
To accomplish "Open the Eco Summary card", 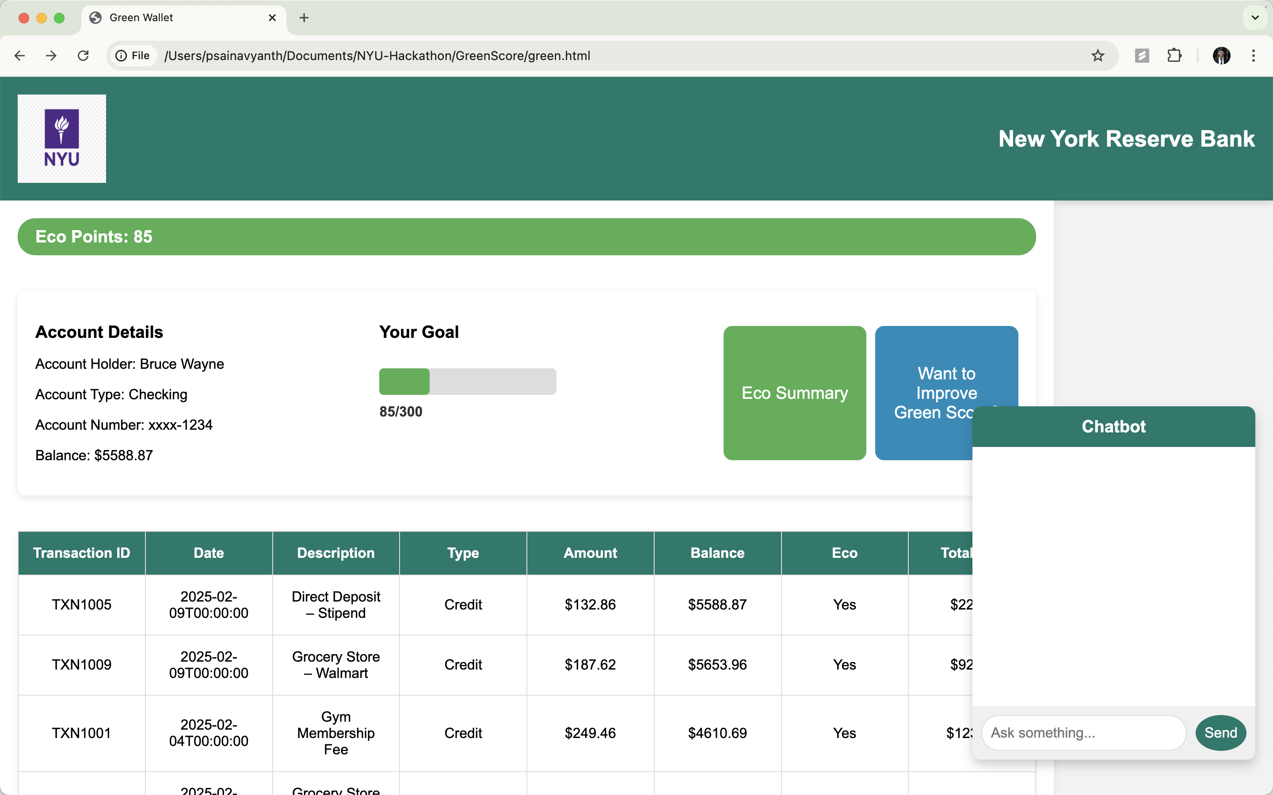I will pos(794,393).
